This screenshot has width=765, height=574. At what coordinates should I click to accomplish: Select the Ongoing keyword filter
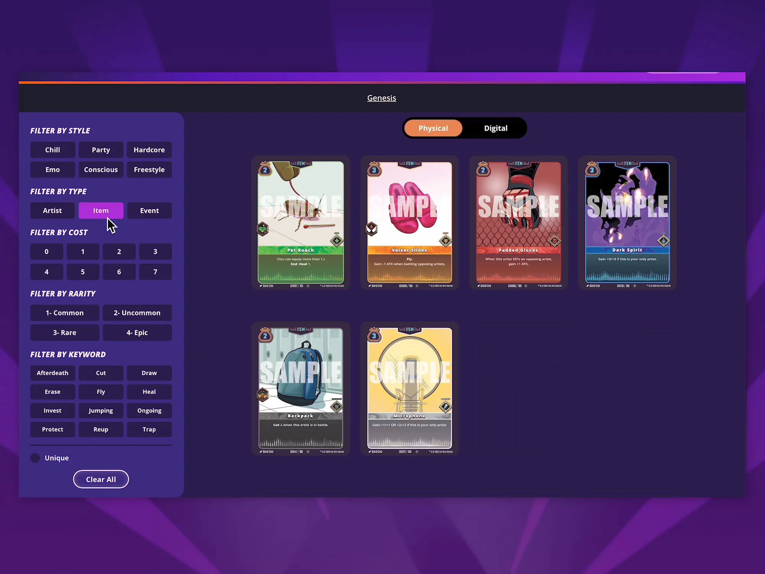149,410
